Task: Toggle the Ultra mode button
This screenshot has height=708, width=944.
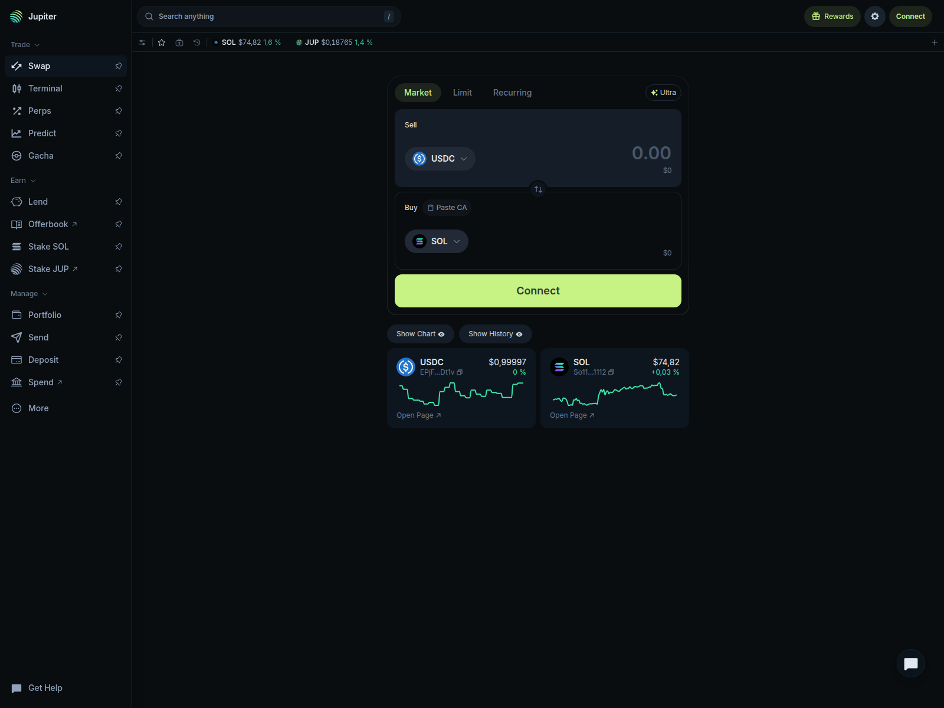Action: pos(664,93)
